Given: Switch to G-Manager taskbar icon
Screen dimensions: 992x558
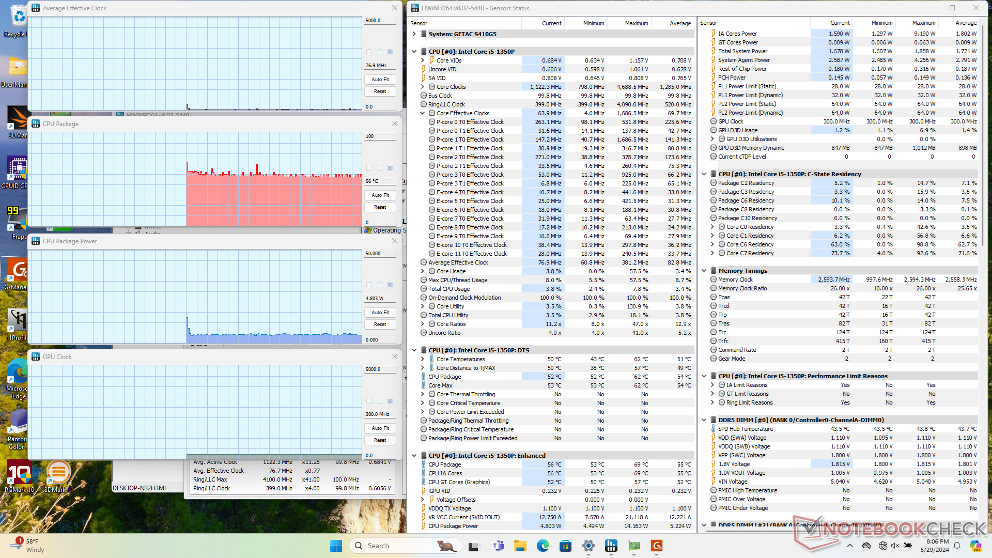Looking at the screenshot, I should click(x=657, y=546).
